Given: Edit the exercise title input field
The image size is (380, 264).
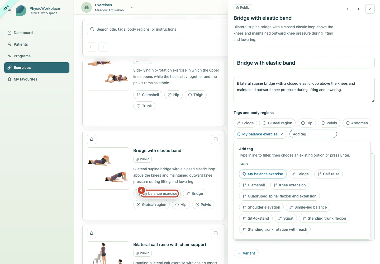Looking at the screenshot, I should pyautogui.click(x=304, y=63).
